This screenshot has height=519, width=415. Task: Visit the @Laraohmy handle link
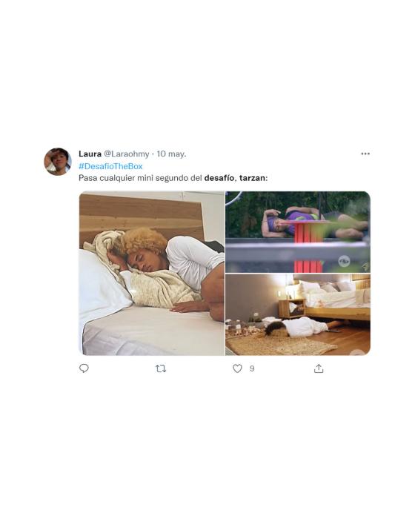(x=127, y=154)
